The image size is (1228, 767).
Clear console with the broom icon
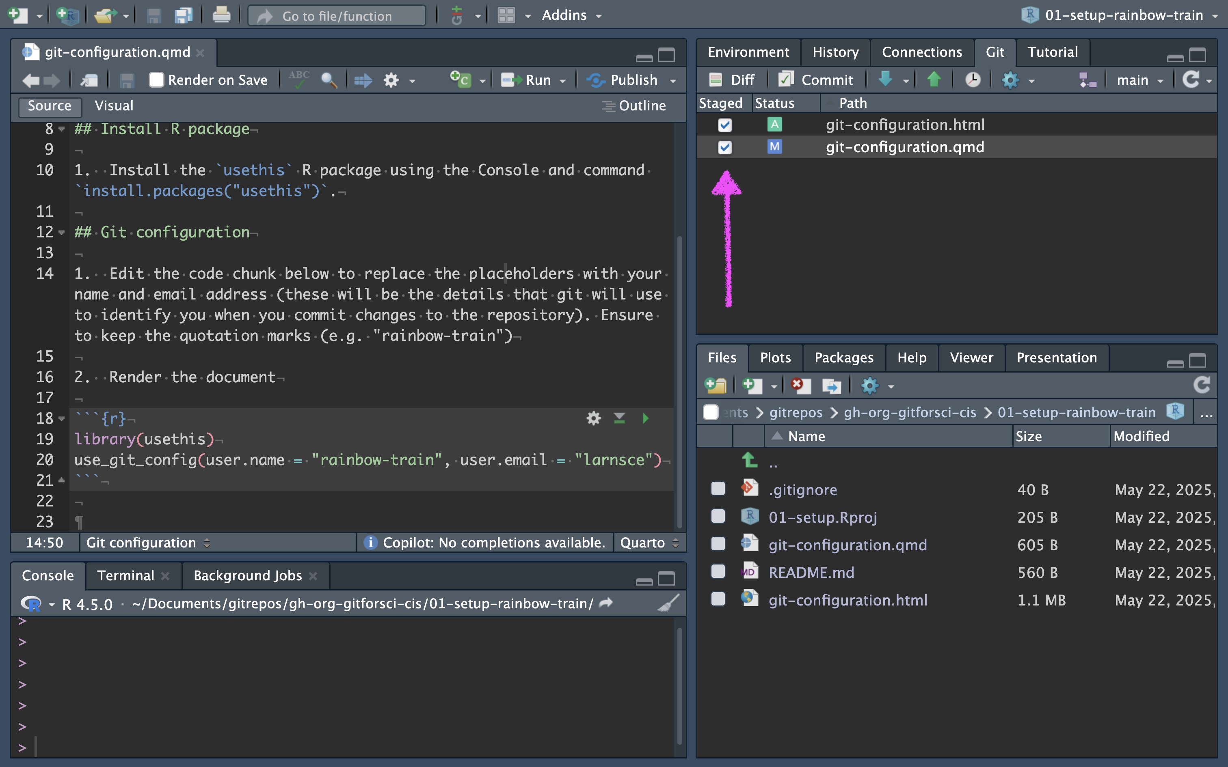tap(668, 604)
